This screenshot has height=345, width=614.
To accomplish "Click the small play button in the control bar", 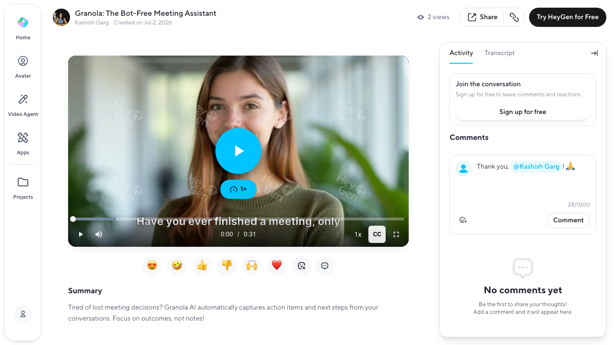I will click(x=81, y=234).
